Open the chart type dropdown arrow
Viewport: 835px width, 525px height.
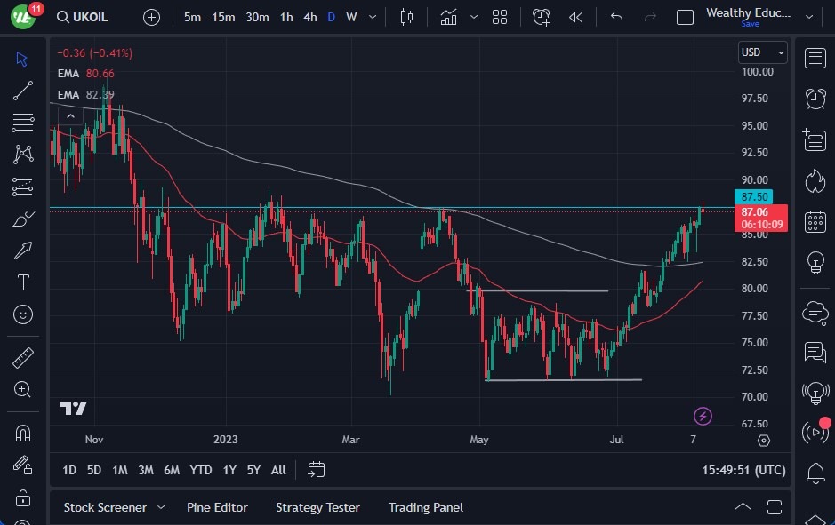472,16
